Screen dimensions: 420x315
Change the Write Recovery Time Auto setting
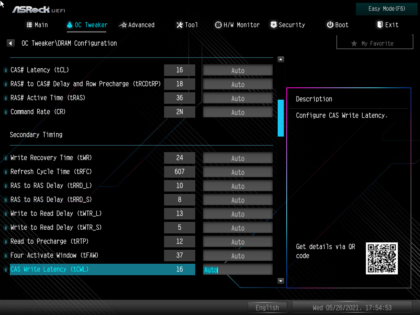pyautogui.click(x=237, y=158)
